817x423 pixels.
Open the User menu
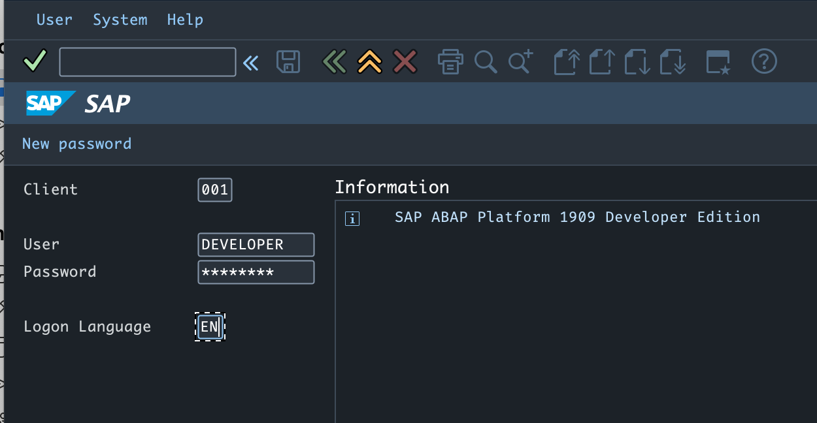click(x=54, y=20)
